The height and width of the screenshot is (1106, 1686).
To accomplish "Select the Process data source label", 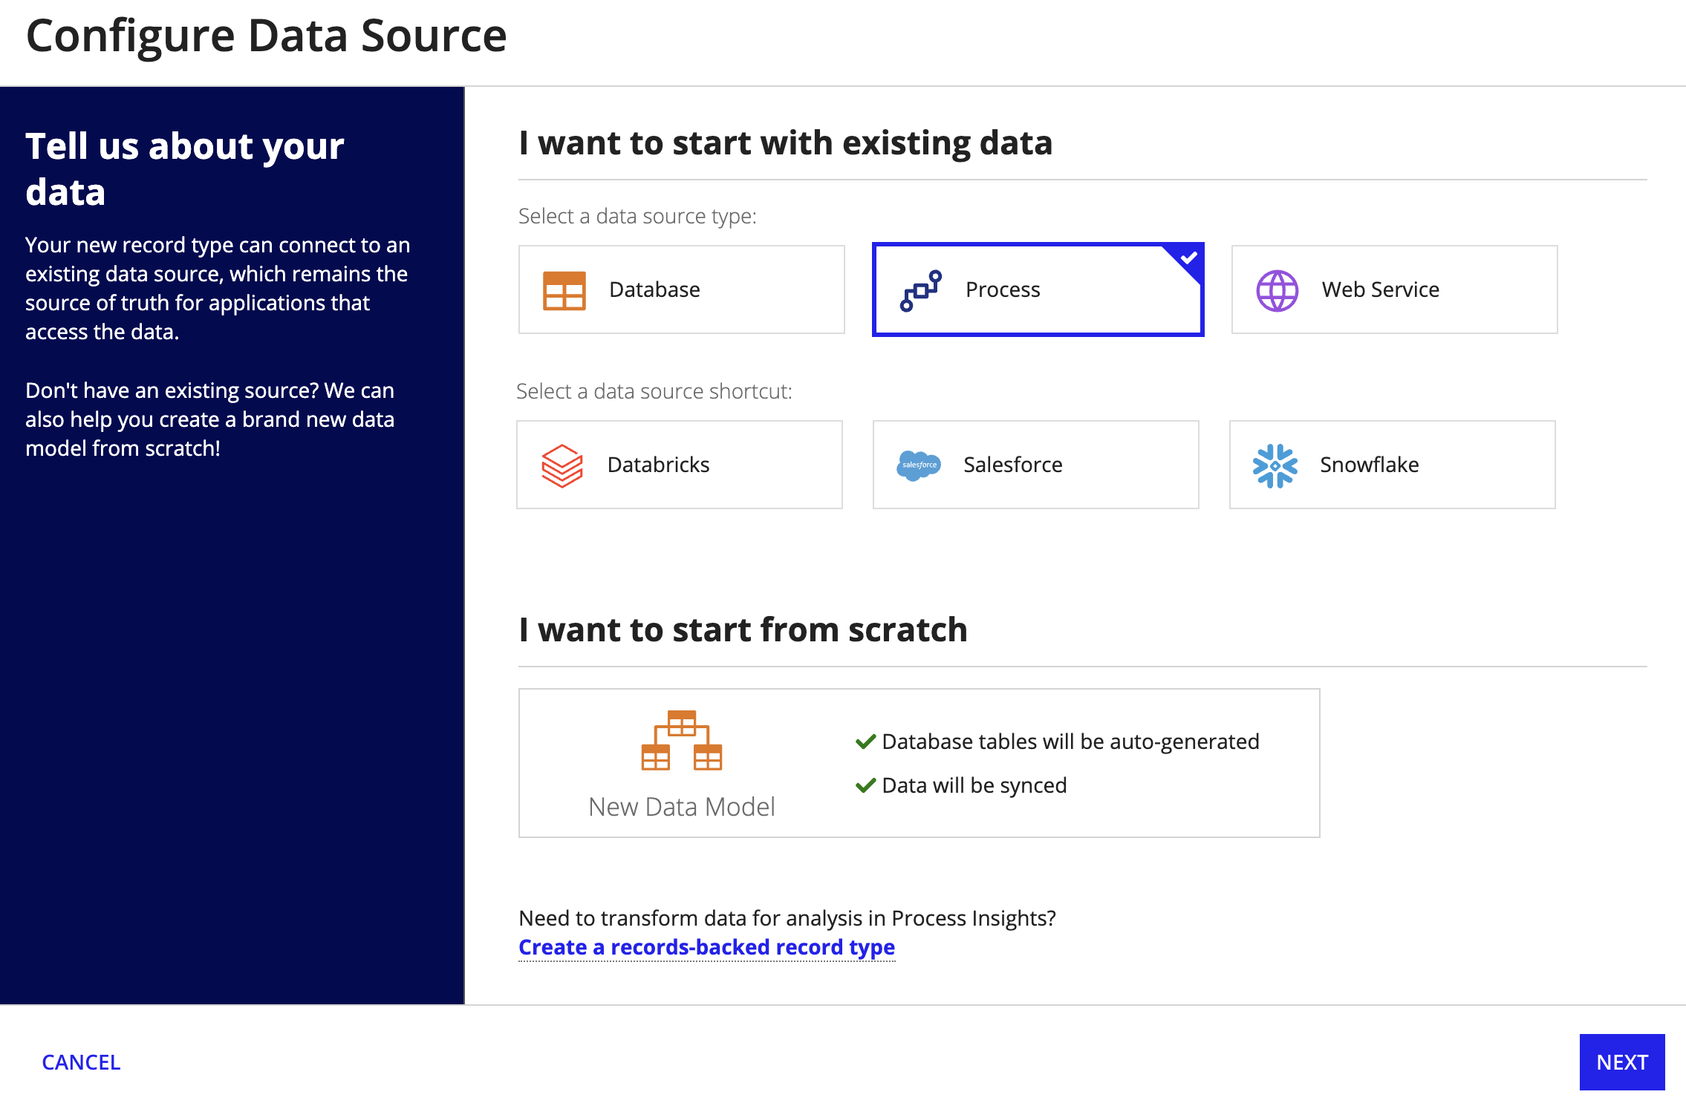I will pos(1003,289).
